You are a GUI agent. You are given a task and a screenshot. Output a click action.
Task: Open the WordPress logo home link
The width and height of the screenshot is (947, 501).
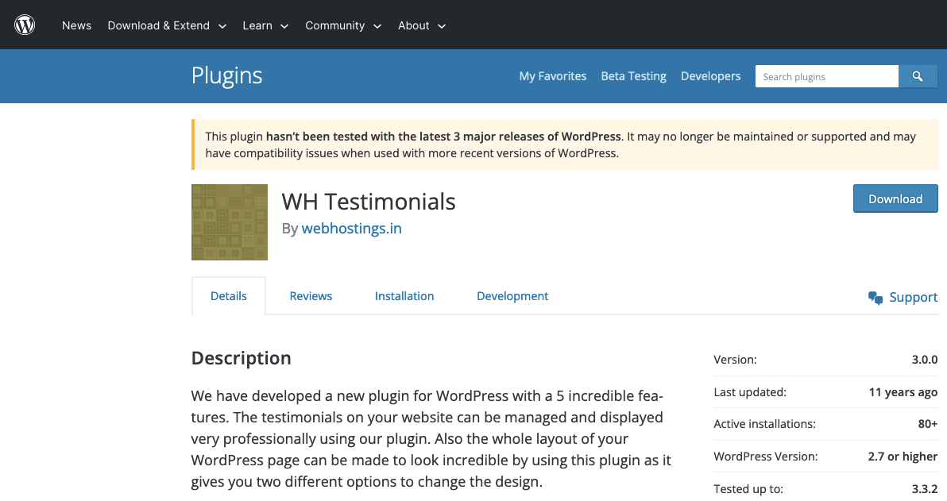point(25,25)
